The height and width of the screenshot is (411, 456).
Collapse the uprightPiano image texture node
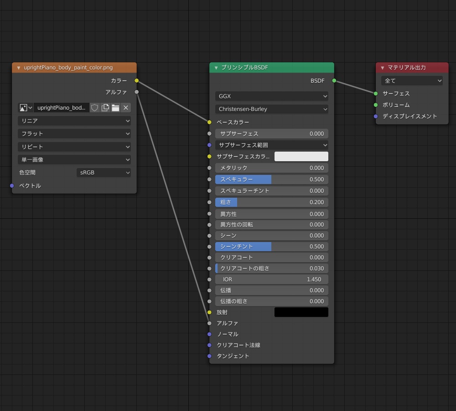point(19,68)
